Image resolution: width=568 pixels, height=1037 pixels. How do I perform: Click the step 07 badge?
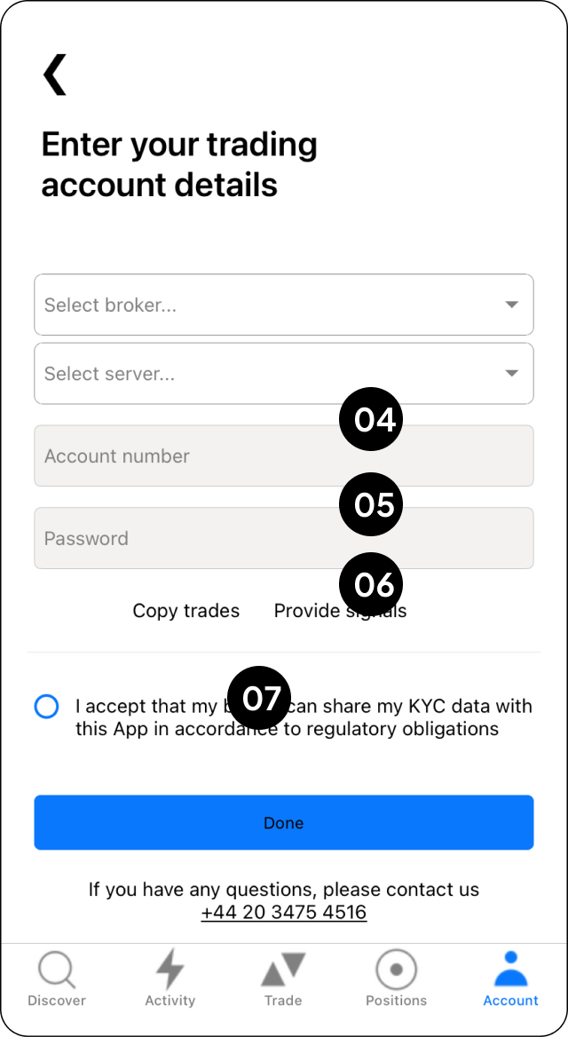[260, 698]
